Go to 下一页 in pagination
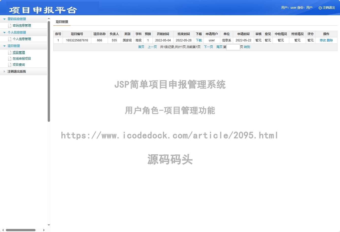This screenshot has width=340, height=232. click(x=209, y=47)
